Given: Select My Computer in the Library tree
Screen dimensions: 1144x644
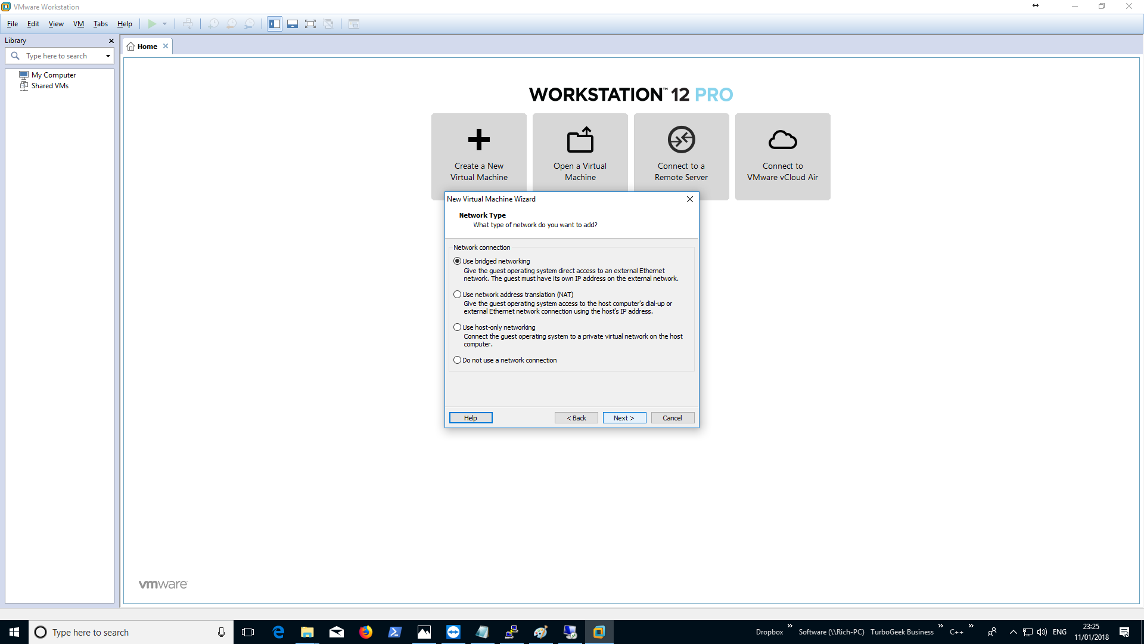Looking at the screenshot, I should [53, 75].
